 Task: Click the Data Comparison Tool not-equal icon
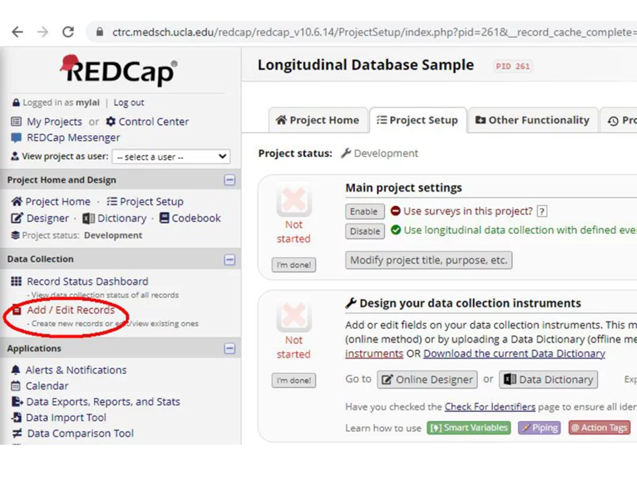[17, 433]
